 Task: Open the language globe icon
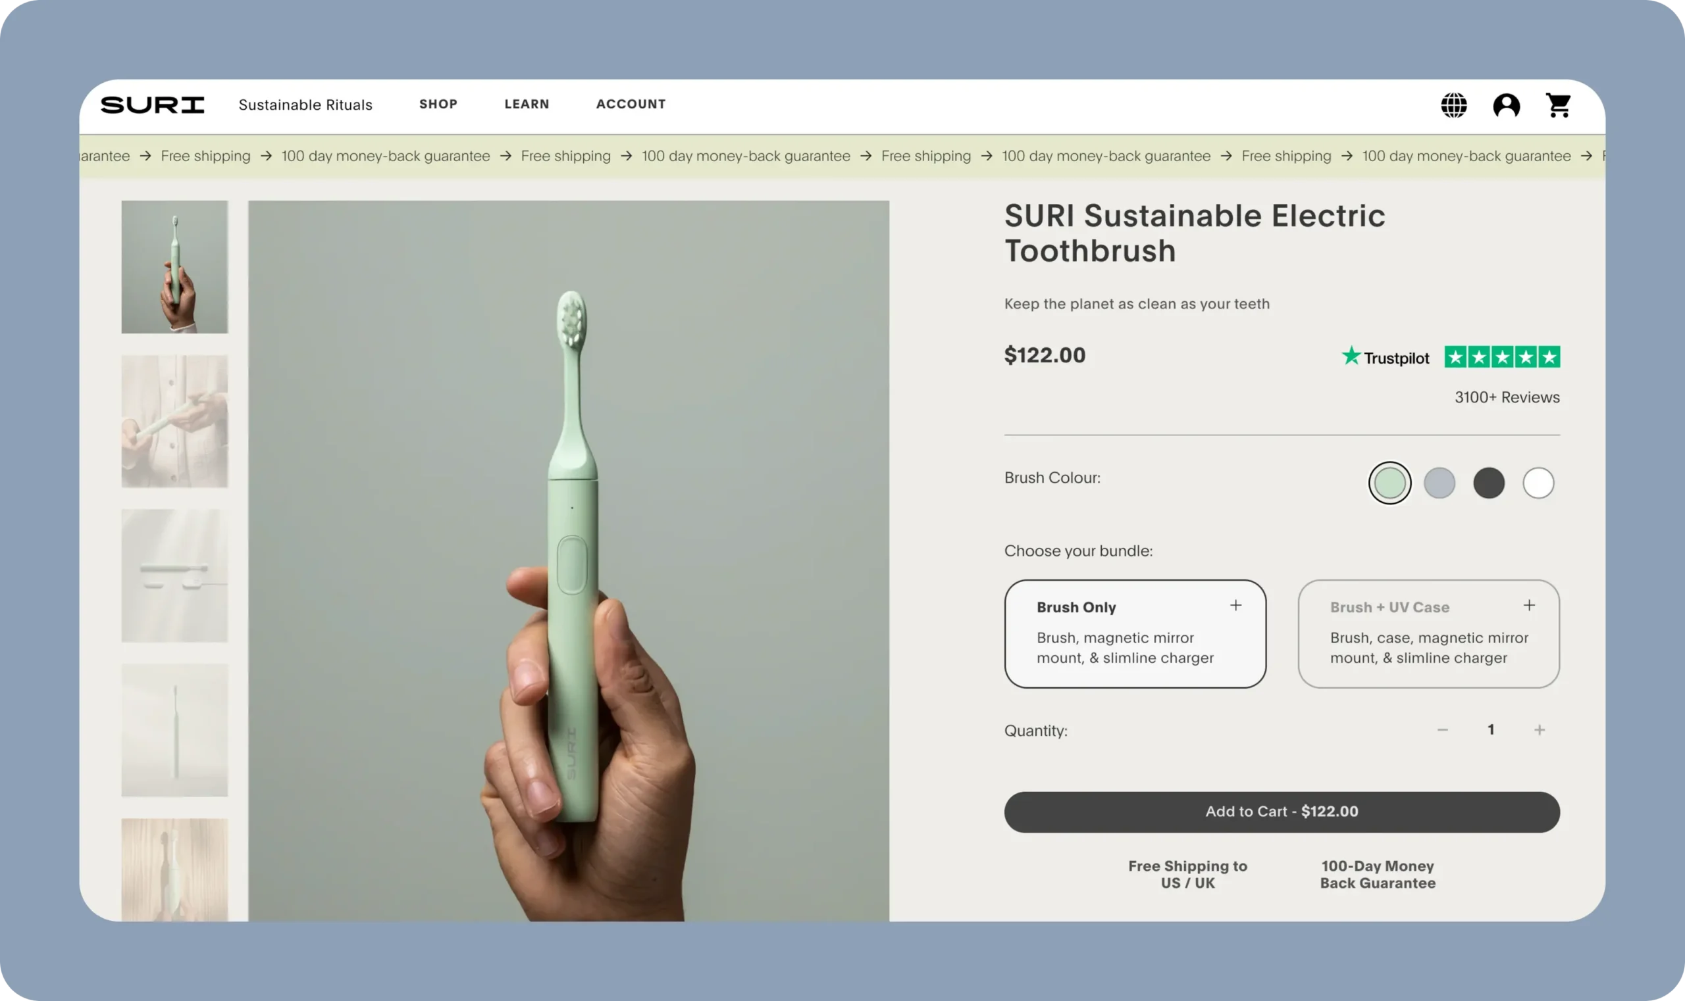coord(1453,105)
